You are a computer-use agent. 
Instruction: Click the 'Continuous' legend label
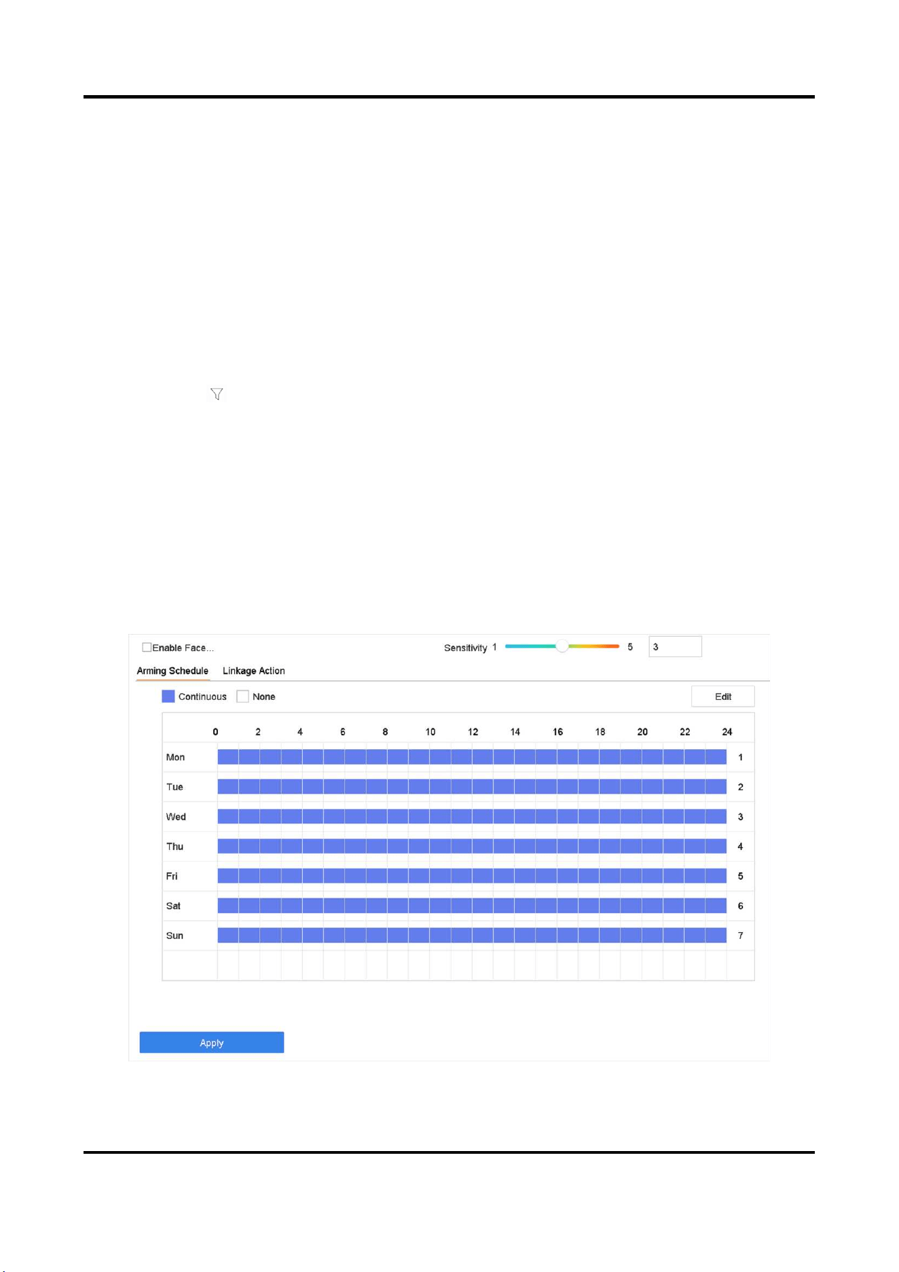pos(202,696)
